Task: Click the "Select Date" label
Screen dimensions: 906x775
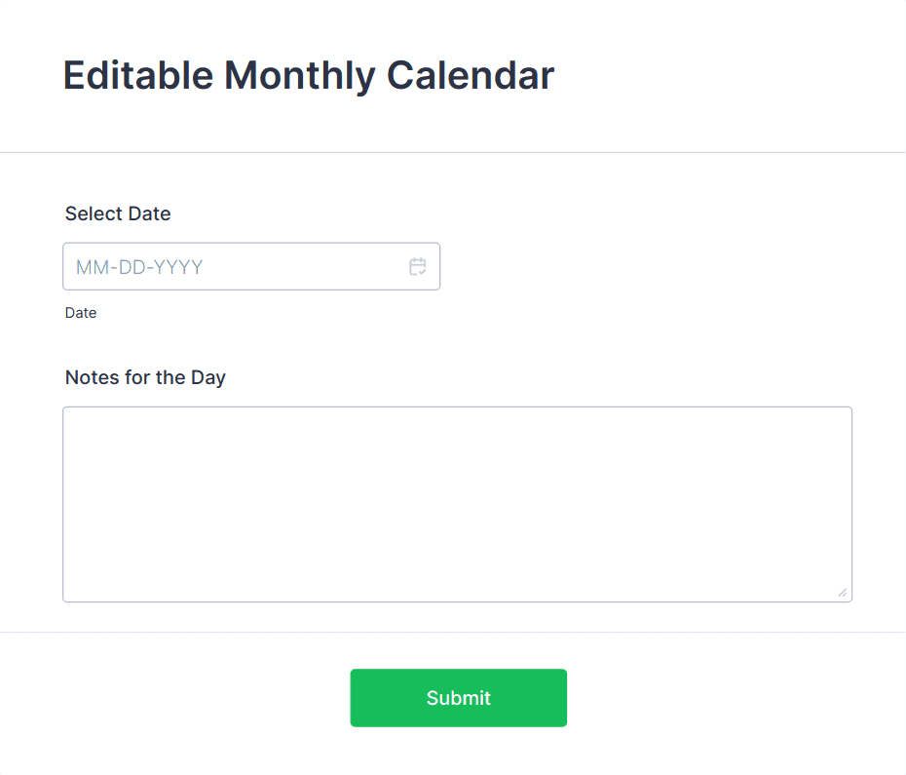Action: [118, 213]
